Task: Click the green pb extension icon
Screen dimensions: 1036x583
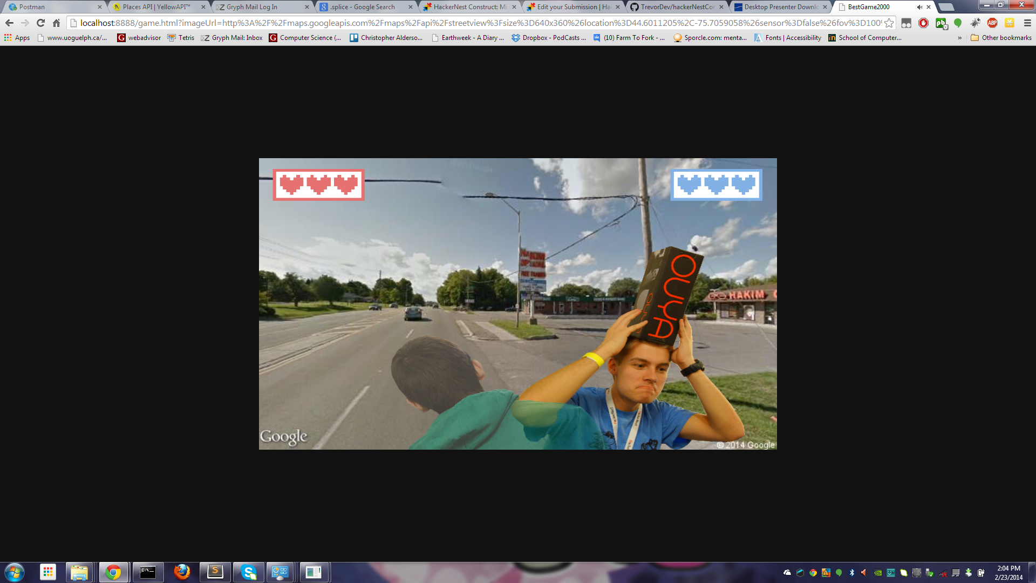Action: [940, 23]
